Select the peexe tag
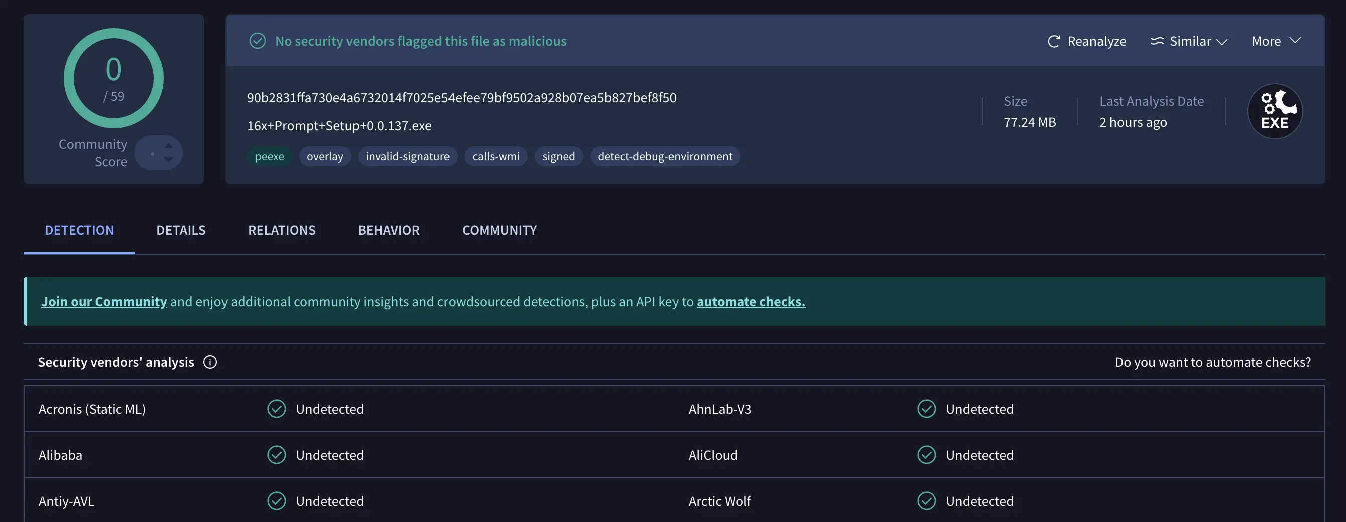The width and height of the screenshot is (1346, 522). click(x=269, y=156)
